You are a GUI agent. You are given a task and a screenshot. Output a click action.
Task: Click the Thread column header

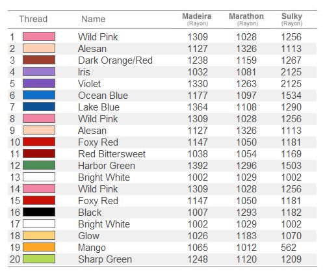coord(33,19)
